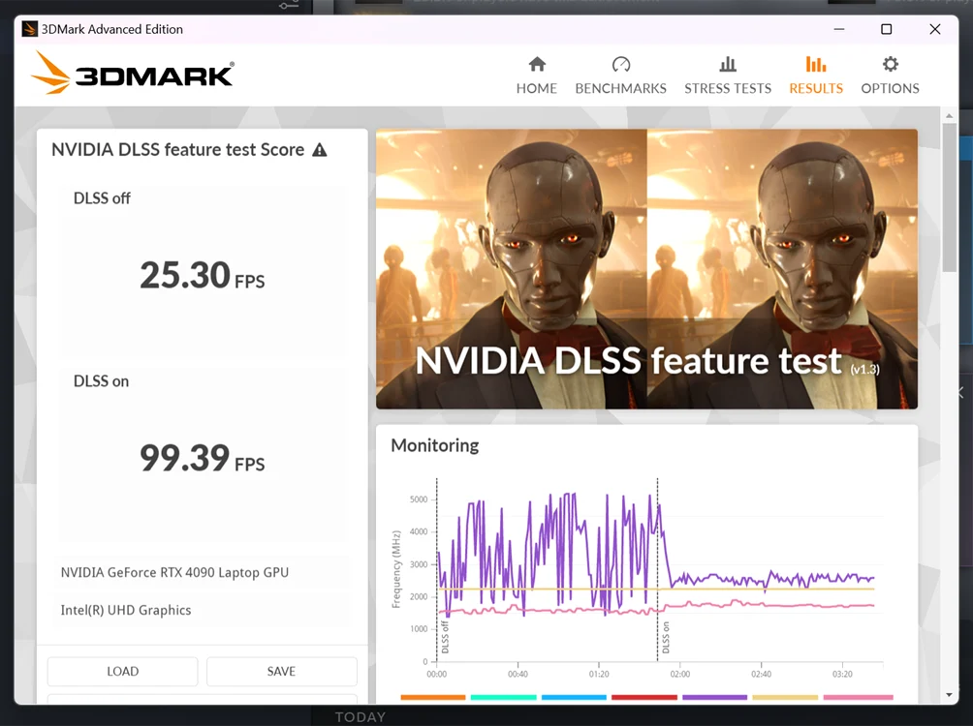Go to the Home tab house icon
The image size is (973, 726).
pos(537,64)
